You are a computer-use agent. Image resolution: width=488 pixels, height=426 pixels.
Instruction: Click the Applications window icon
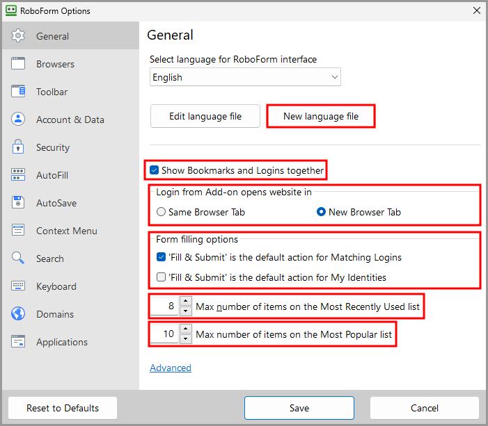tap(18, 341)
